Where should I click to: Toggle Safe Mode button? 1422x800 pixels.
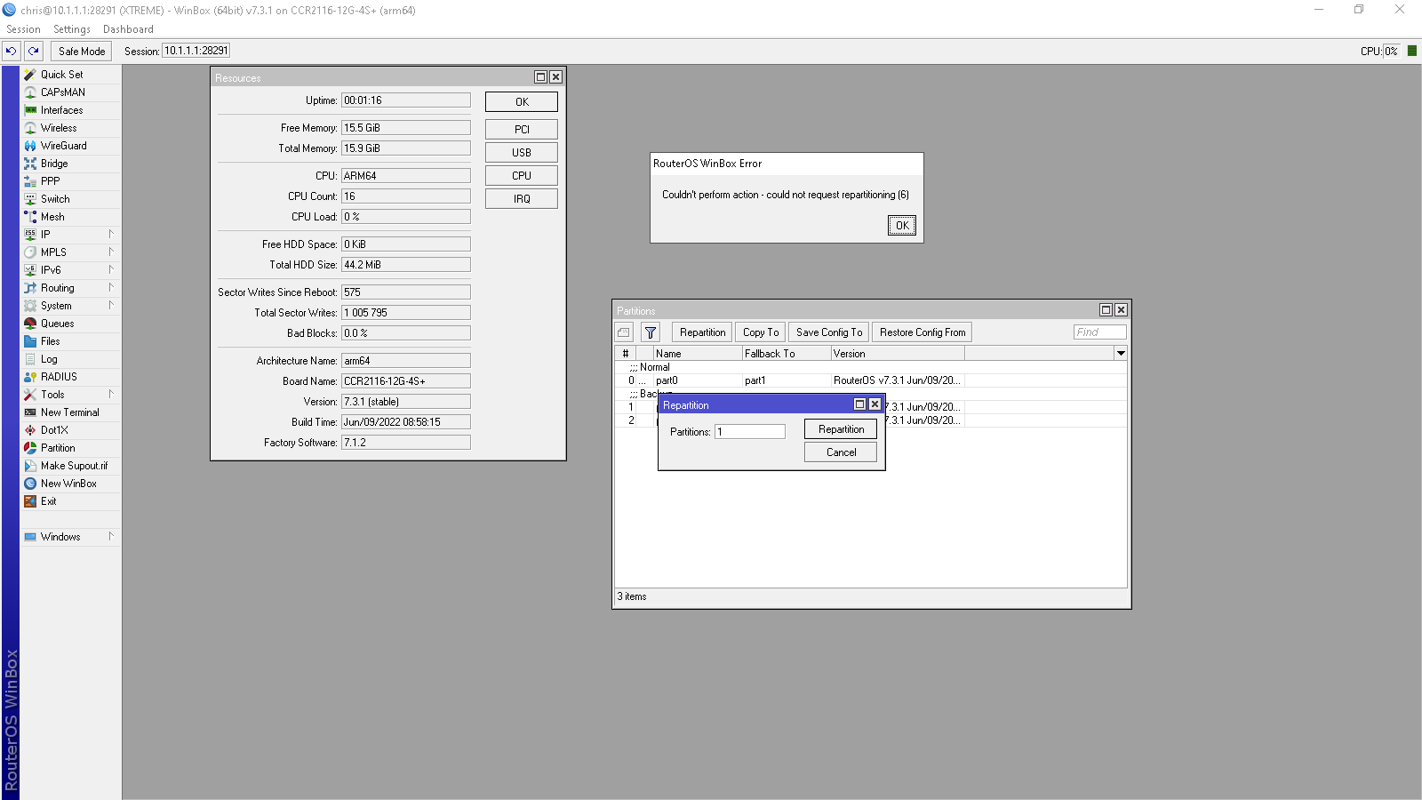[82, 52]
